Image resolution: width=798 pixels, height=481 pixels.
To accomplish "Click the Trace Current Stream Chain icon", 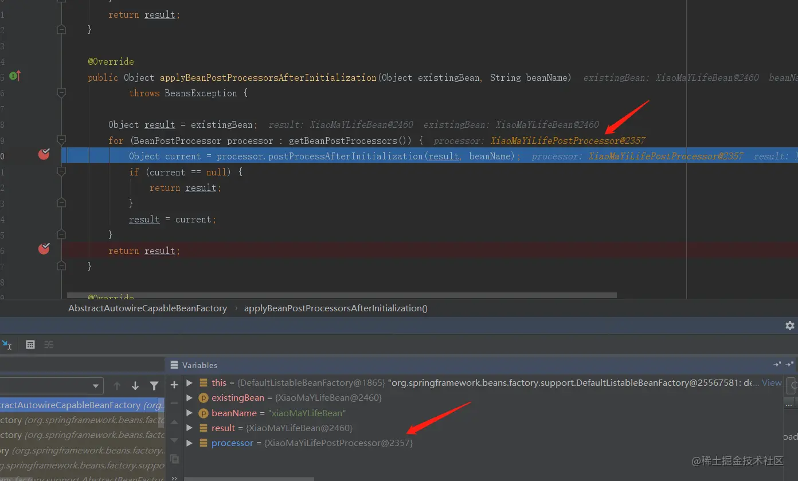I will click(49, 345).
